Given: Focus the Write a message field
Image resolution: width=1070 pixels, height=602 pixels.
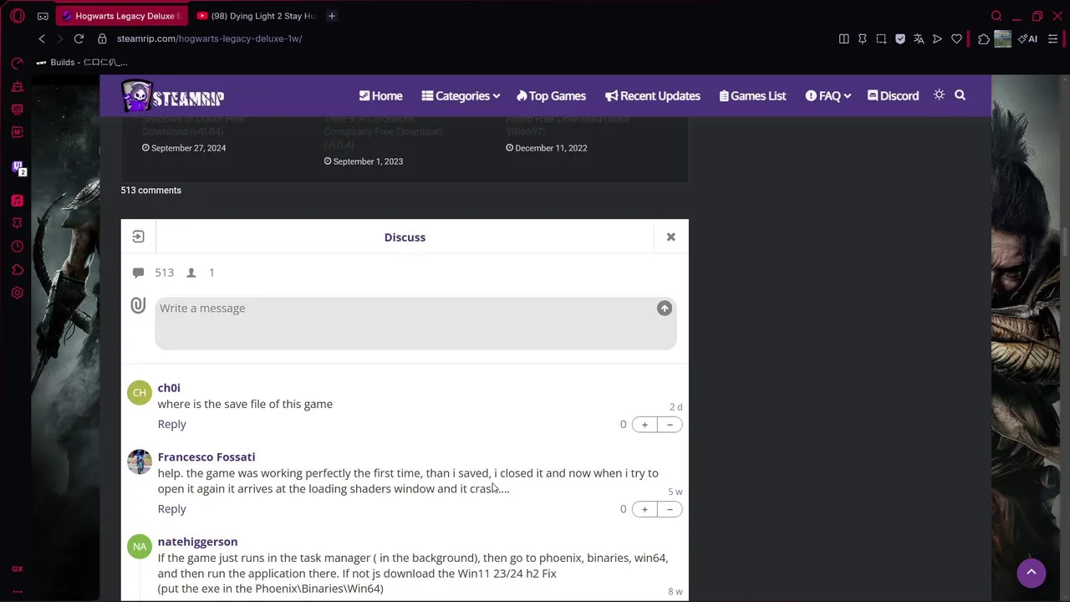Looking at the screenshot, I should [415, 323].
